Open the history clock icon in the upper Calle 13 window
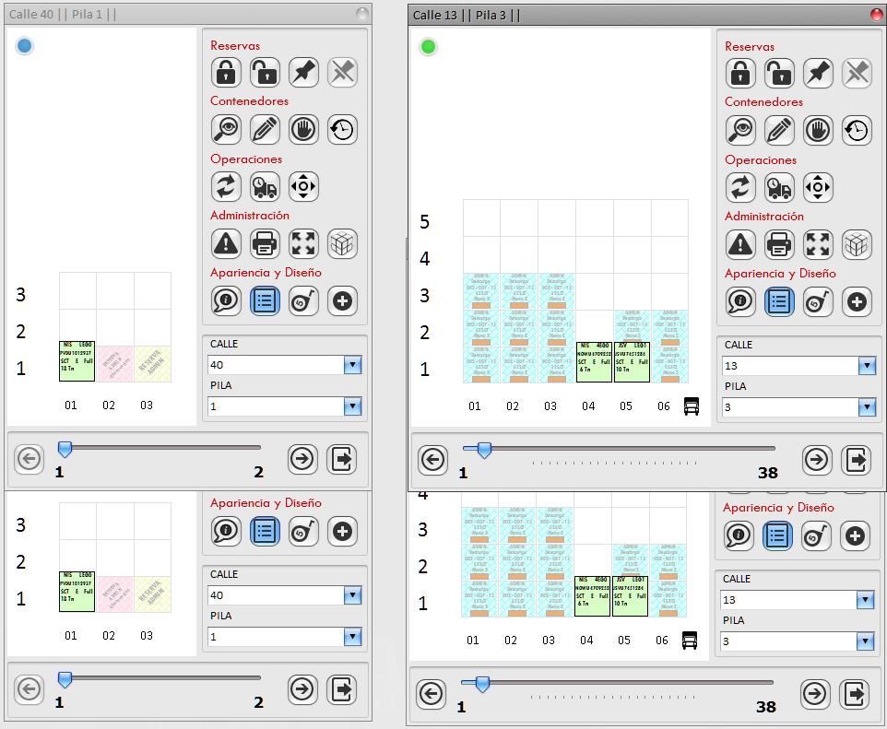This screenshot has width=887, height=729. tap(857, 131)
